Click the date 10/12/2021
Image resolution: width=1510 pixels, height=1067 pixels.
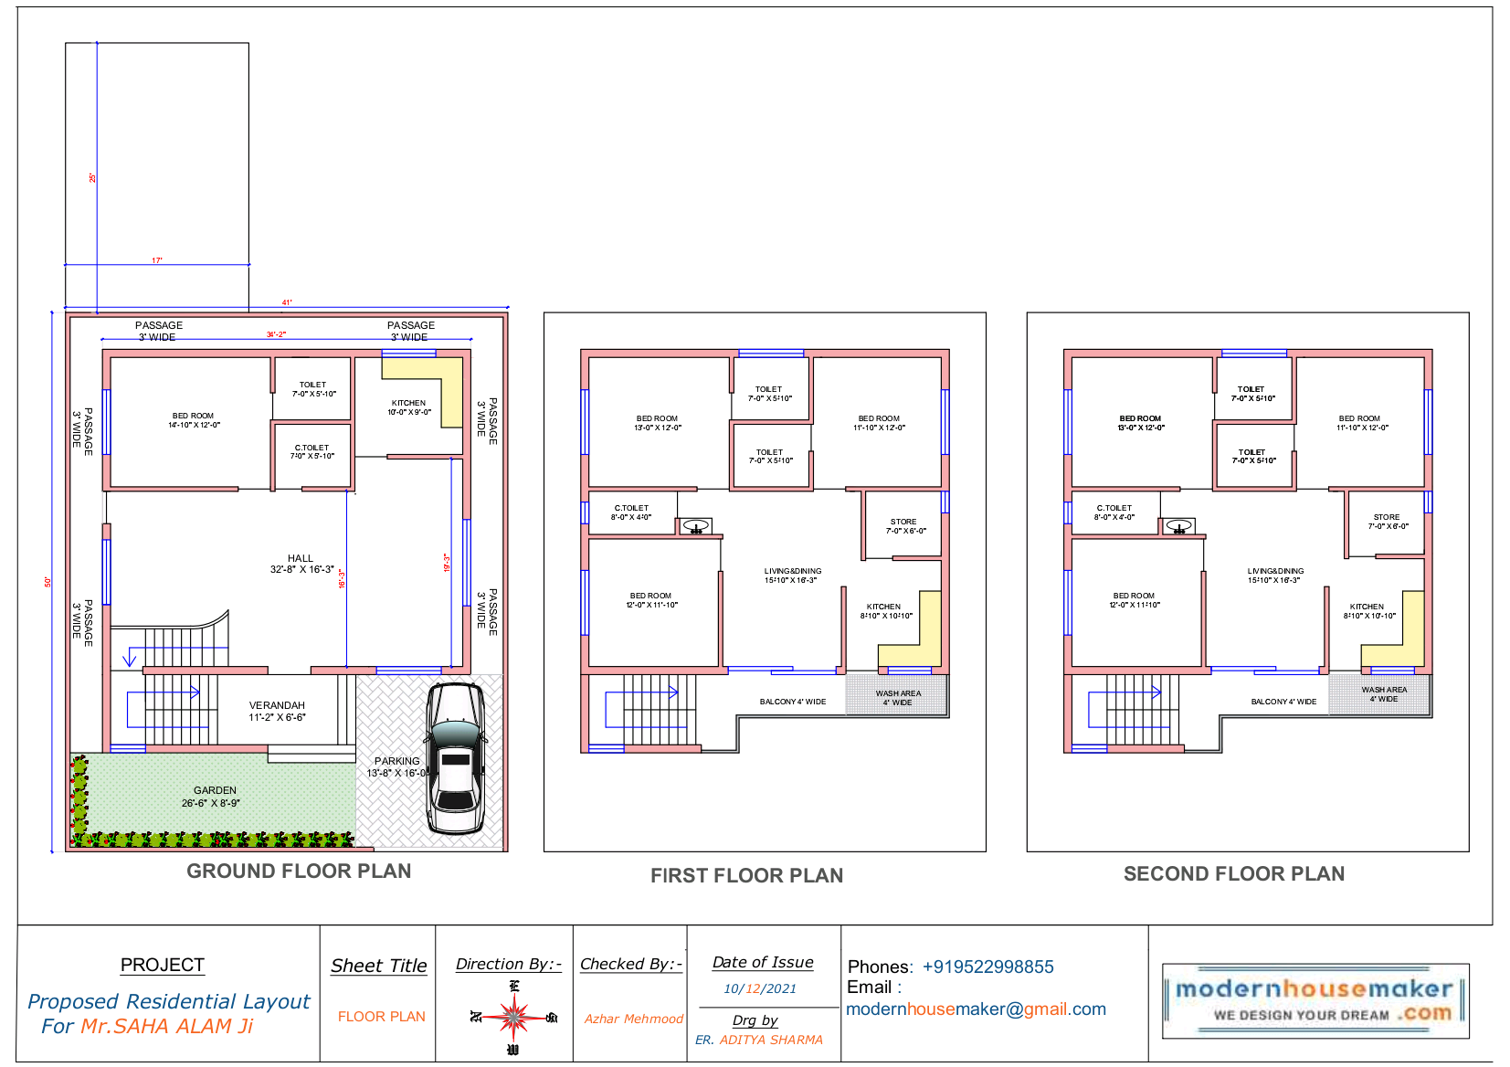coord(760,988)
